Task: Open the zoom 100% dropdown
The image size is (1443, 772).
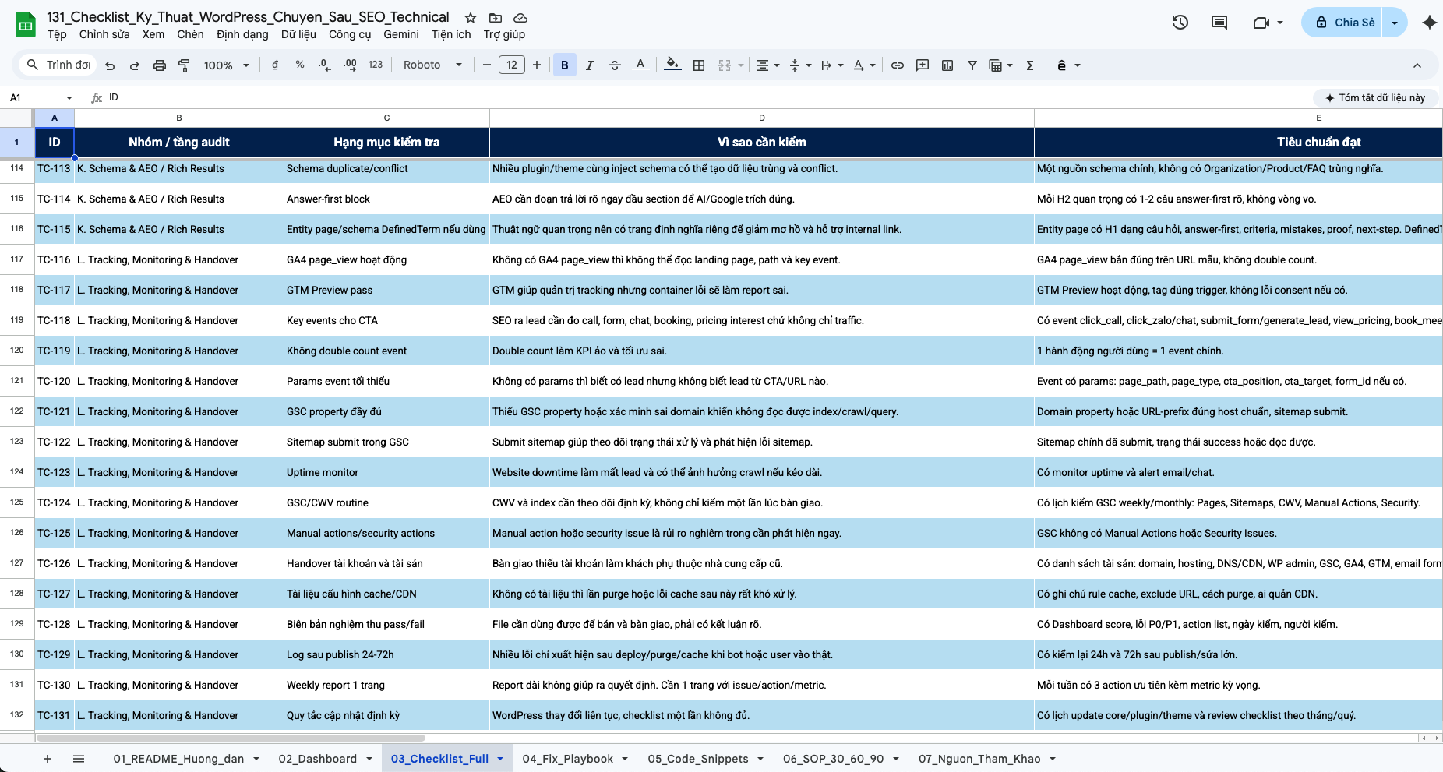Action: pos(227,65)
